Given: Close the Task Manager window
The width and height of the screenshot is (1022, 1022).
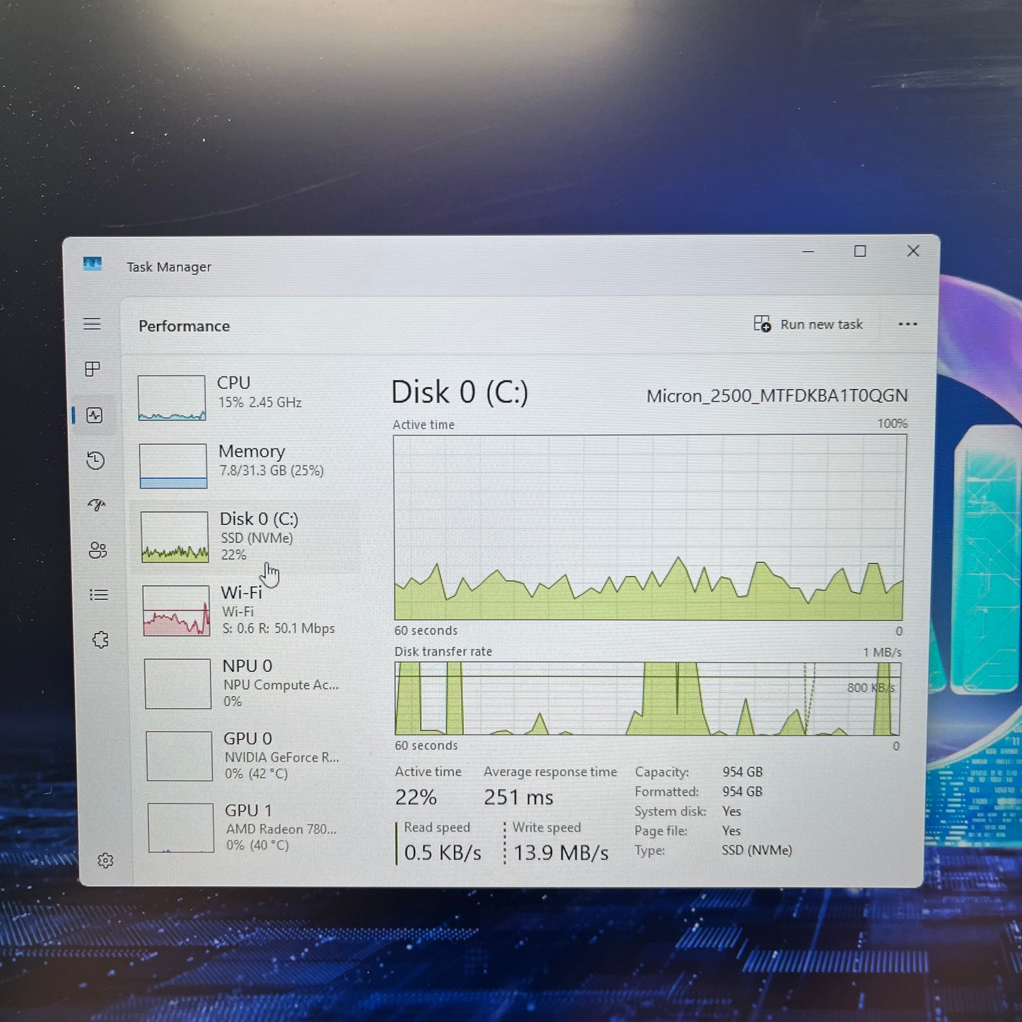Looking at the screenshot, I should (x=913, y=251).
